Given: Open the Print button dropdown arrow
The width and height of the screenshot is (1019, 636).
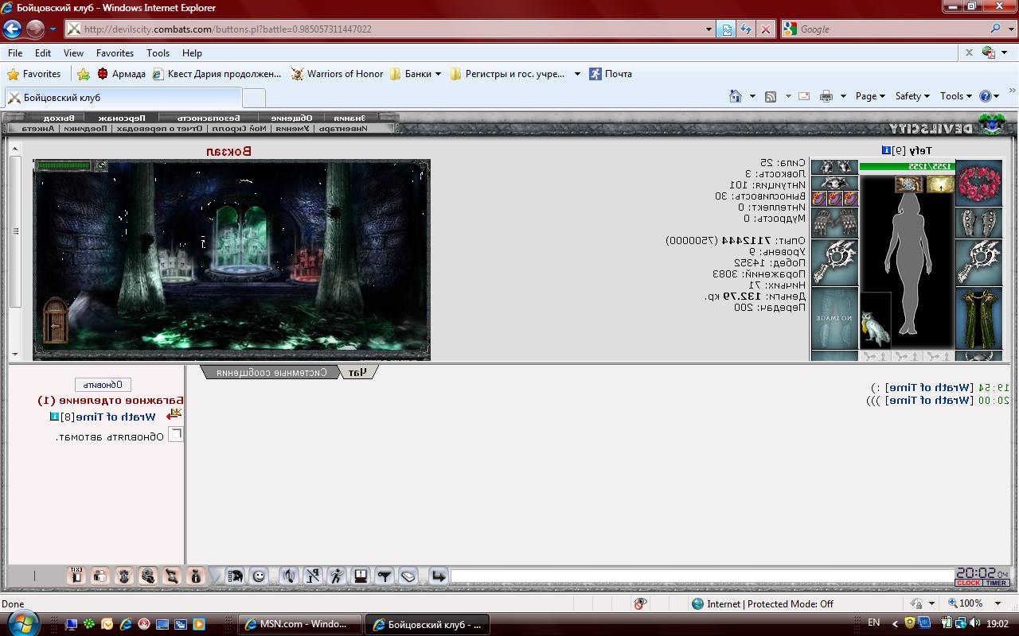Looking at the screenshot, I should (x=843, y=96).
